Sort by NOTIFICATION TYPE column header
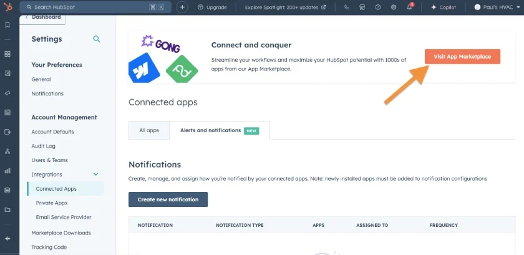The image size is (524, 255). (x=240, y=225)
